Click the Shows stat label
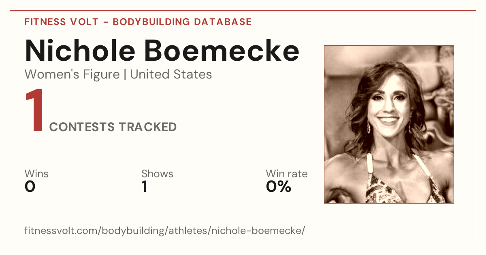 [x=157, y=174]
